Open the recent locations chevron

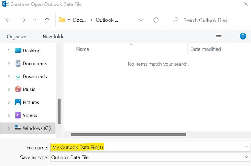[x=35, y=20]
